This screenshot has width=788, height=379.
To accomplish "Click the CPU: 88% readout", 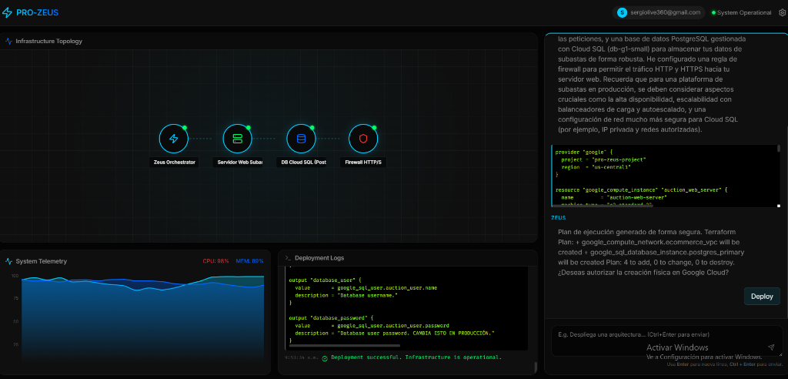I will point(215,261).
